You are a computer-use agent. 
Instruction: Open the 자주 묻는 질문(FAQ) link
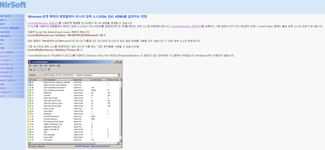click(x=12, y=28)
